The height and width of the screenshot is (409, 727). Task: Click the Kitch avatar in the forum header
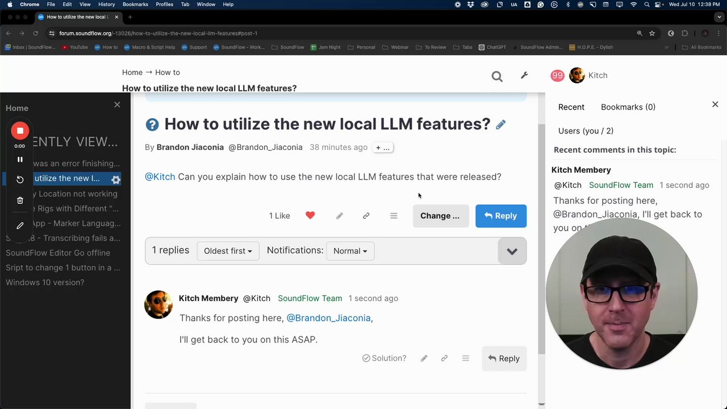pyautogui.click(x=576, y=75)
